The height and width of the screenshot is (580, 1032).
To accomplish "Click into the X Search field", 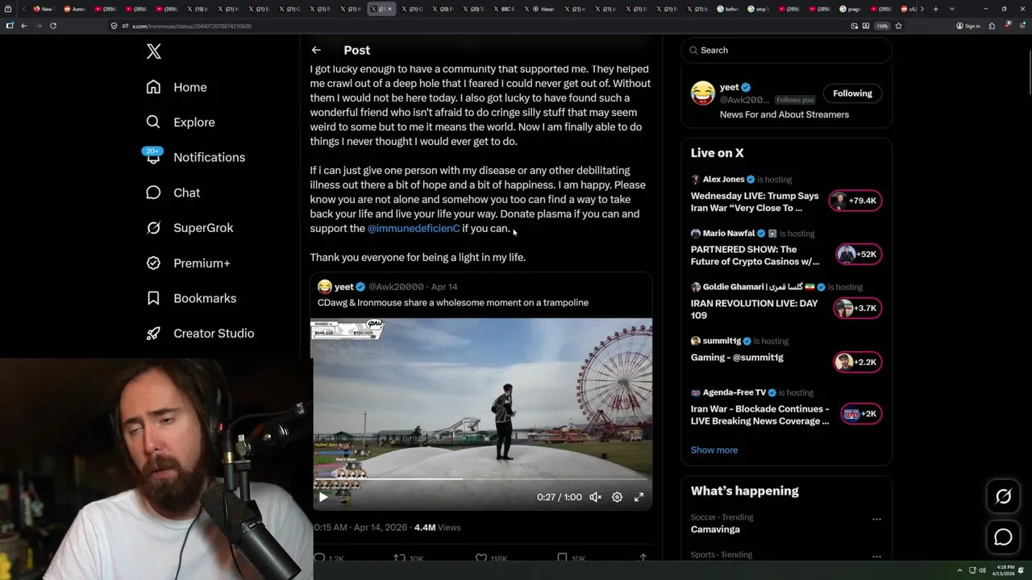I will click(786, 50).
